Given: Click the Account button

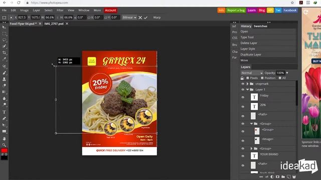Looking at the screenshot, I should pyautogui.click(x=110, y=10).
